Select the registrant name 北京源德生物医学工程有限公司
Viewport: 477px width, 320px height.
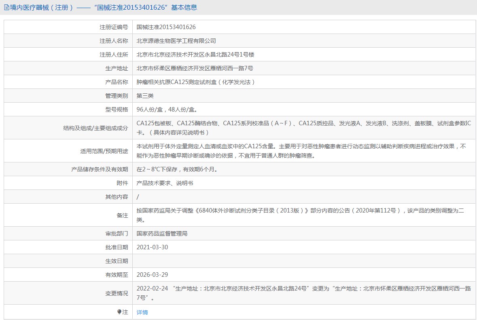[176, 41]
